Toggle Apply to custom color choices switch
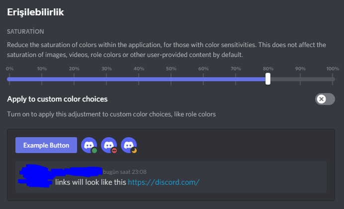 click(325, 99)
